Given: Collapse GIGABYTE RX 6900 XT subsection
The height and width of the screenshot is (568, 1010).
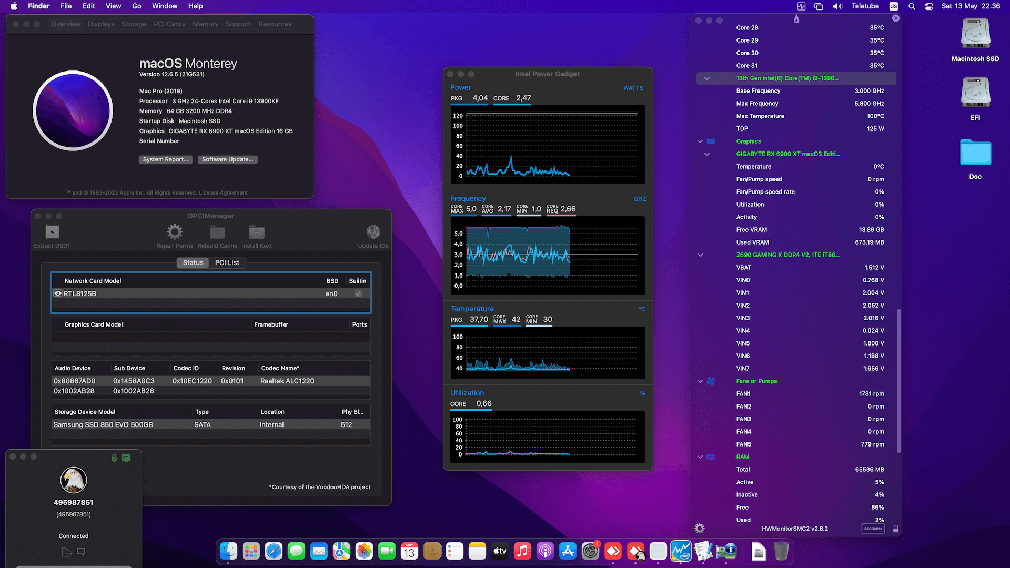Looking at the screenshot, I should coord(706,154).
